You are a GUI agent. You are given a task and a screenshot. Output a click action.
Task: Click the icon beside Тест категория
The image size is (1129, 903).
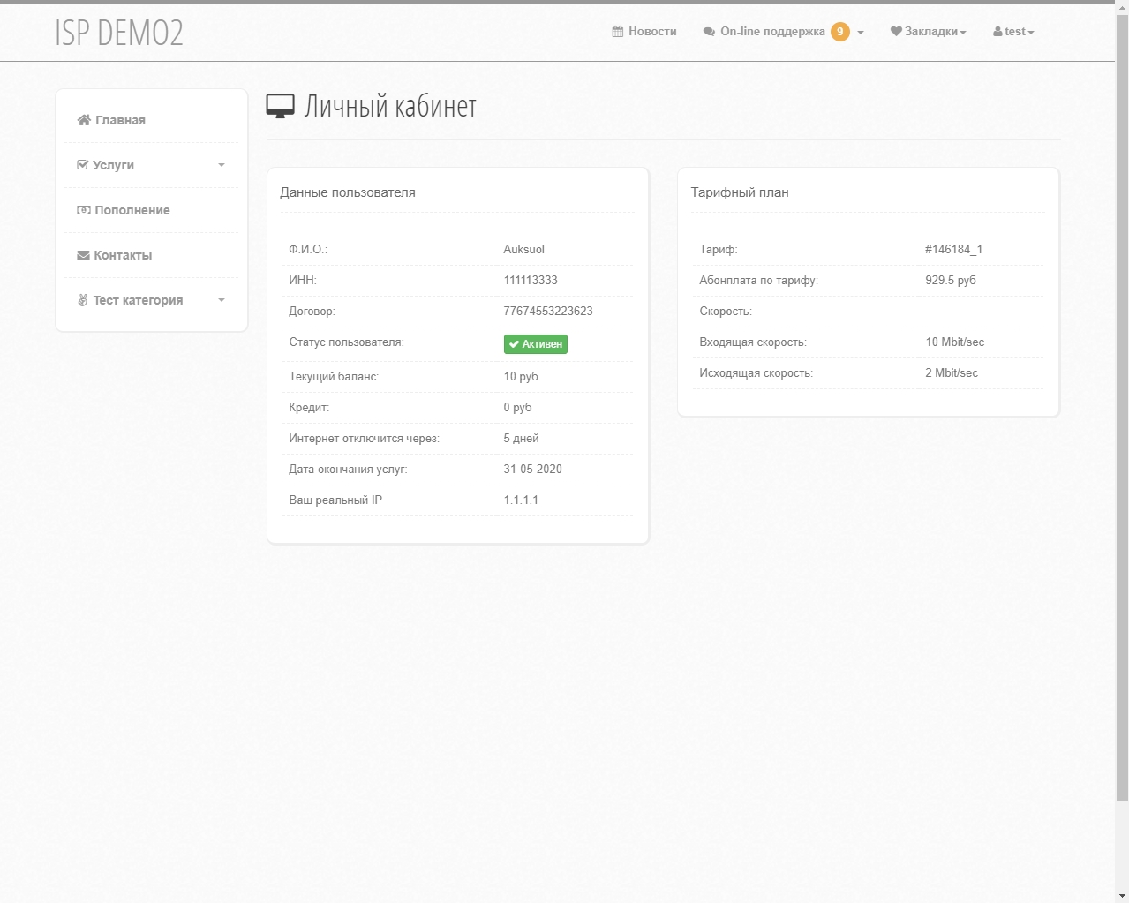83,300
